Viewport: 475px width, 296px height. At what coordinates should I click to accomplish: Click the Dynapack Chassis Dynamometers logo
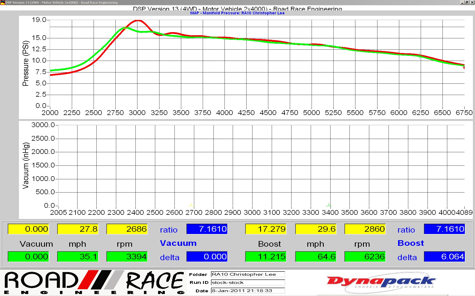coord(381,282)
